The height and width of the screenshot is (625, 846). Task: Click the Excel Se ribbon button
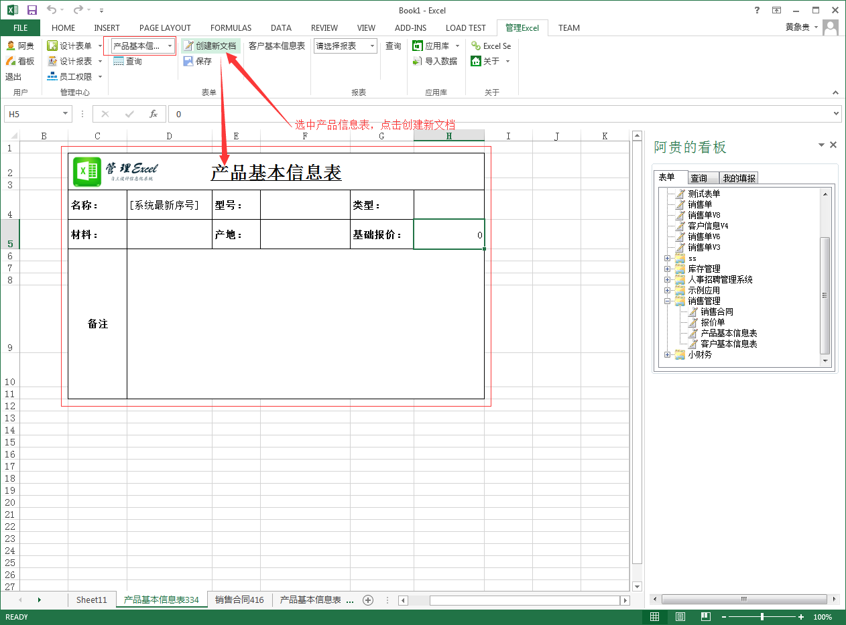491,46
